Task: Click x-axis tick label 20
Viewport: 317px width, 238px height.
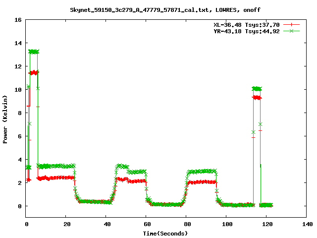Action: 67,224
